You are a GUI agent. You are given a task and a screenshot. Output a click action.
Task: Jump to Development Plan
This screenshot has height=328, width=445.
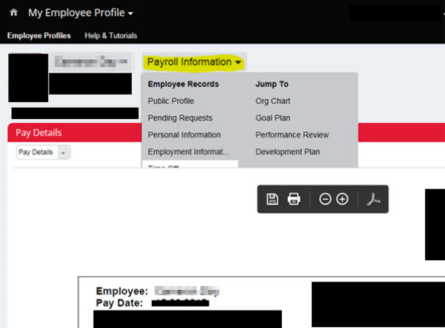pyautogui.click(x=287, y=152)
